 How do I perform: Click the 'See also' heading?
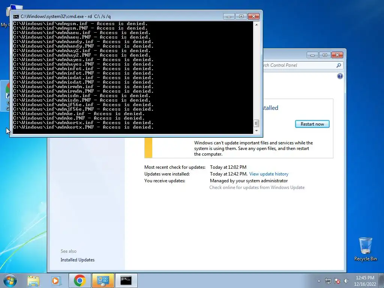[69, 251]
